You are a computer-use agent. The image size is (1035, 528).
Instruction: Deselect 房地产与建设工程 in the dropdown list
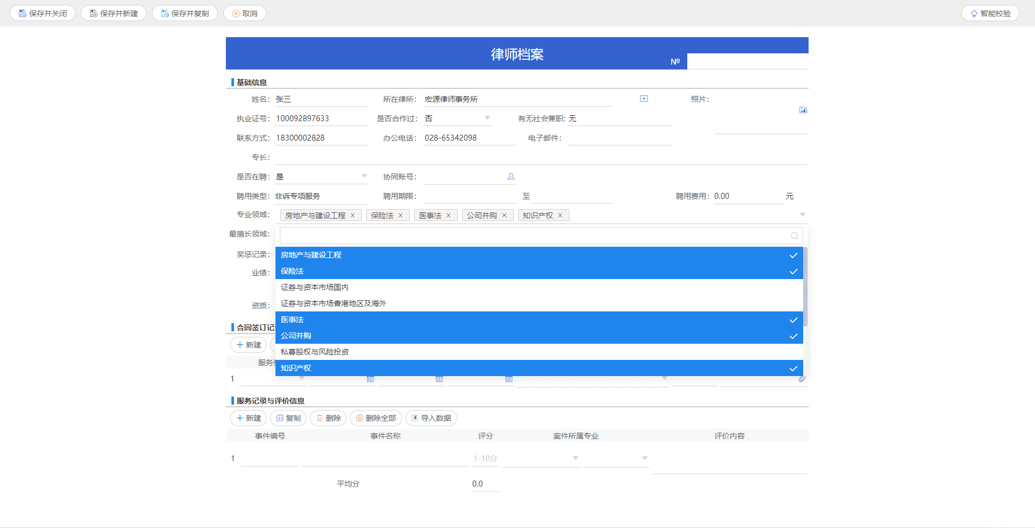click(x=539, y=255)
